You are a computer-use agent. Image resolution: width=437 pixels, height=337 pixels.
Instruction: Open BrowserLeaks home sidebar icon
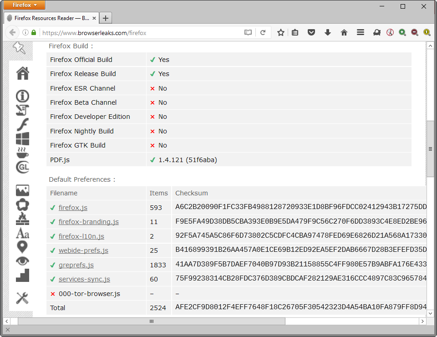tap(23, 73)
